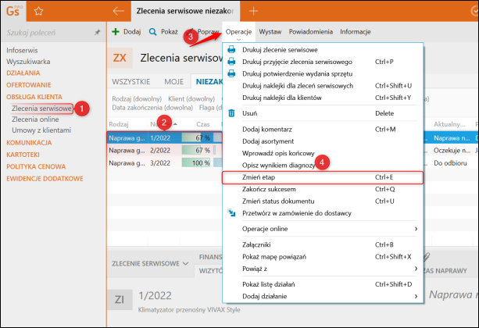Click the green plus Dodaj icon
The height and width of the screenshot is (328, 479).
tap(116, 32)
